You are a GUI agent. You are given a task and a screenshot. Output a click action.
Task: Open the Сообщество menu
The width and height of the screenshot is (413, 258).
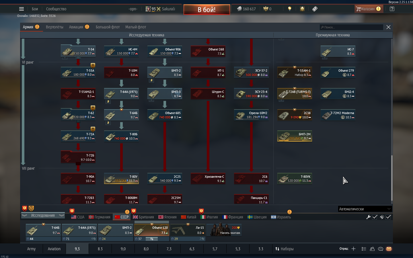click(x=56, y=9)
